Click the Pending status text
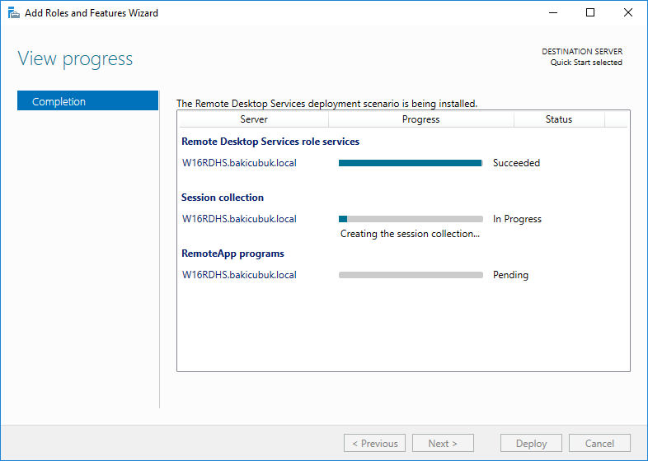Image resolution: width=648 pixels, height=461 pixels. (x=510, y=275)
